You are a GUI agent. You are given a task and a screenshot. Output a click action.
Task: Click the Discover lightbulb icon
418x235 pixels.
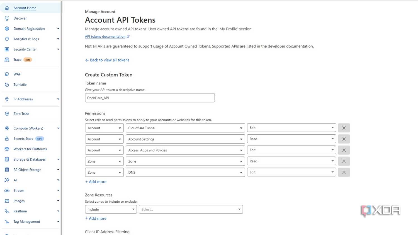7,18
